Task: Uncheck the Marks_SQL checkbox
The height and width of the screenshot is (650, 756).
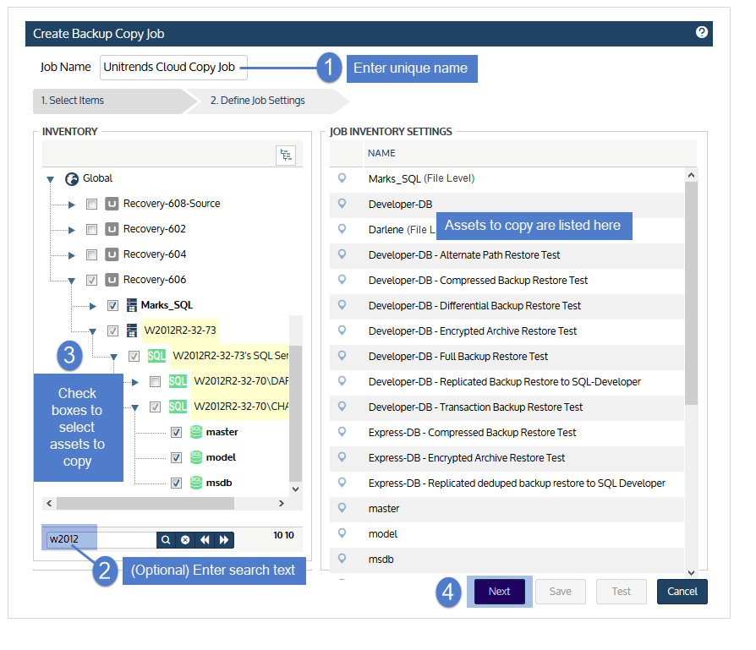Action: click(x=112, y=305)
